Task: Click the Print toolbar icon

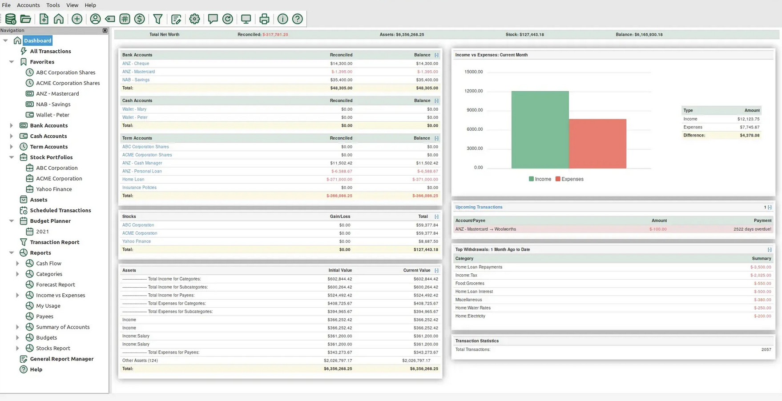Action: click(x=264, y=19)
